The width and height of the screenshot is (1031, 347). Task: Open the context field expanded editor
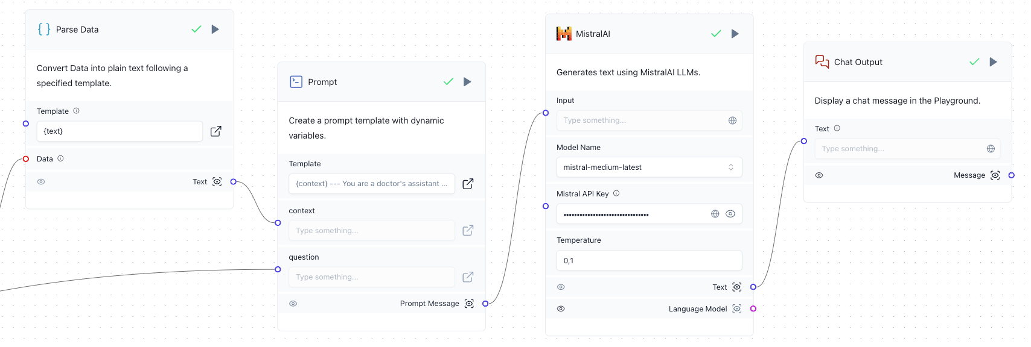point(467,230)
